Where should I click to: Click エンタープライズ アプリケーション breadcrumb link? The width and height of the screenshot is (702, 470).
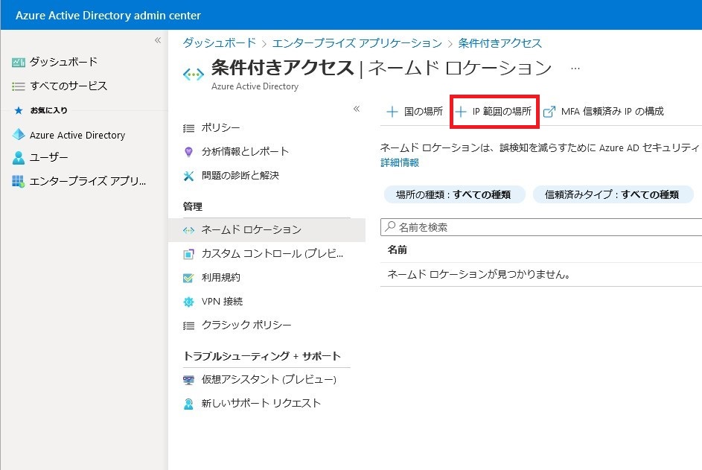(357, 43)
